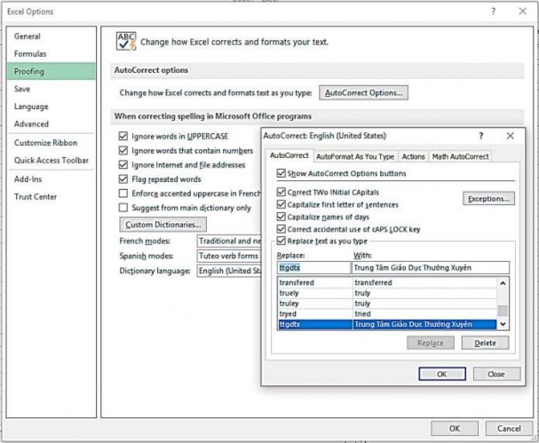Click the Custom Dictionaries... button
539x443 pixels.
(162, 225)
